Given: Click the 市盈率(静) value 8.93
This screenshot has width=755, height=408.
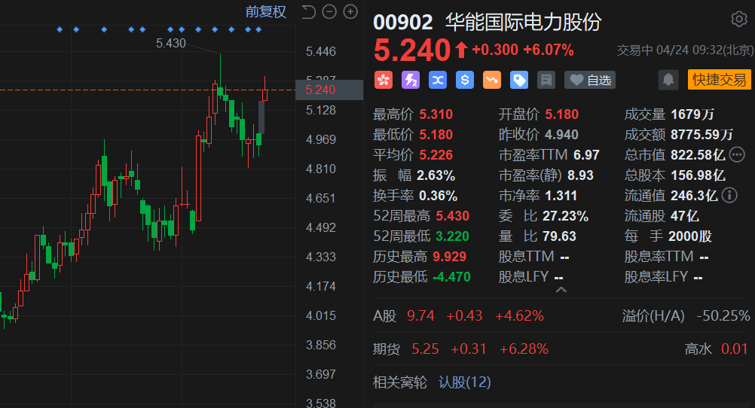Looking at the screenshot, I should (x=580, y=175).
